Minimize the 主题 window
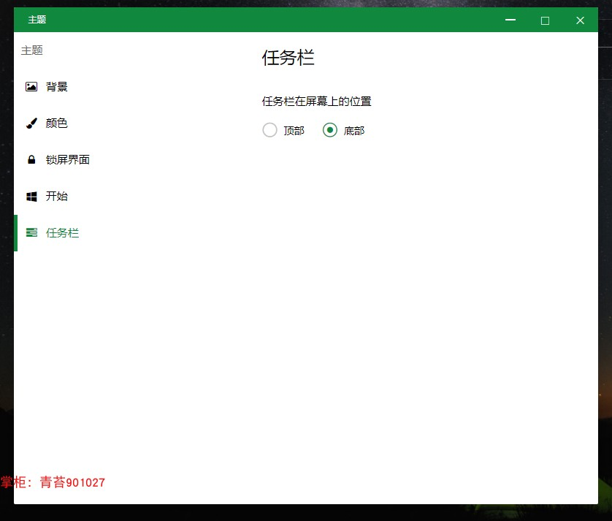The width and height of the screenshot is (612, 521). click(510, 20)
